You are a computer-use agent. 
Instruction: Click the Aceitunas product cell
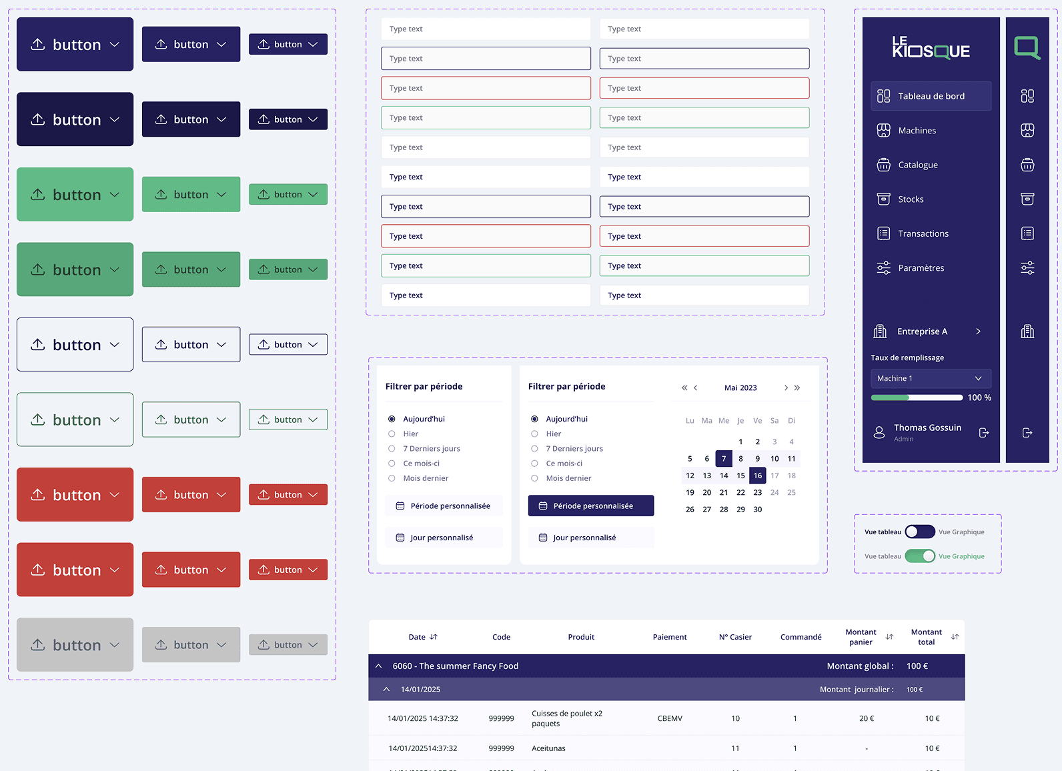548,748
